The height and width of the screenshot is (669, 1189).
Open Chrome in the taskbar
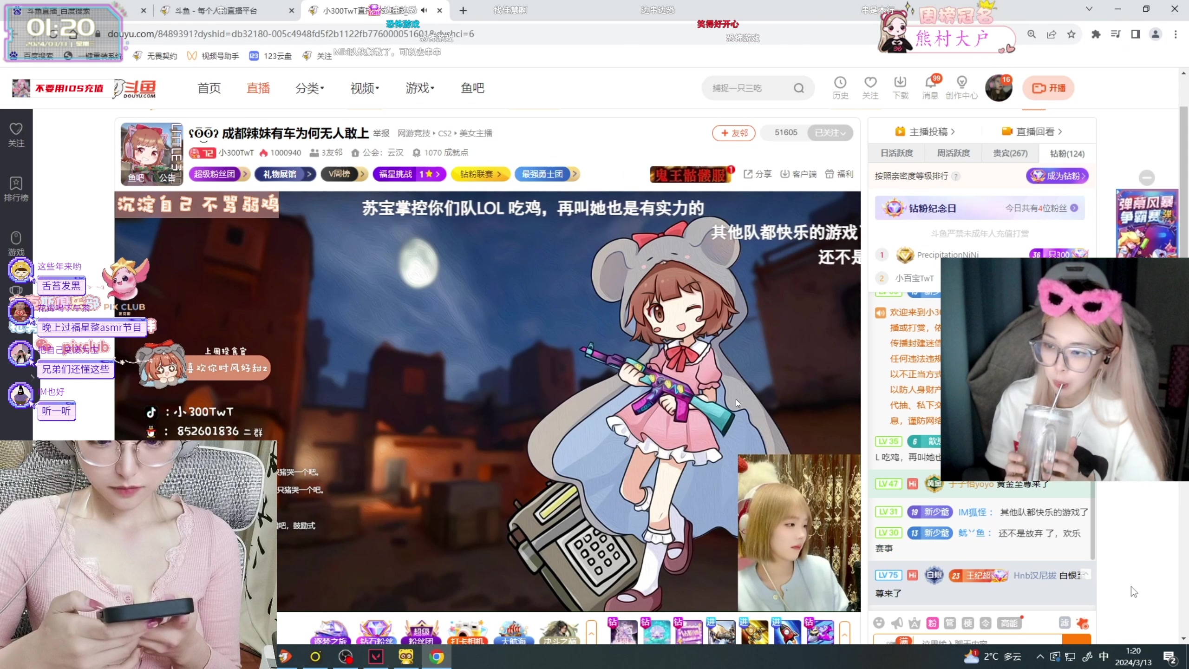point(436,656)
